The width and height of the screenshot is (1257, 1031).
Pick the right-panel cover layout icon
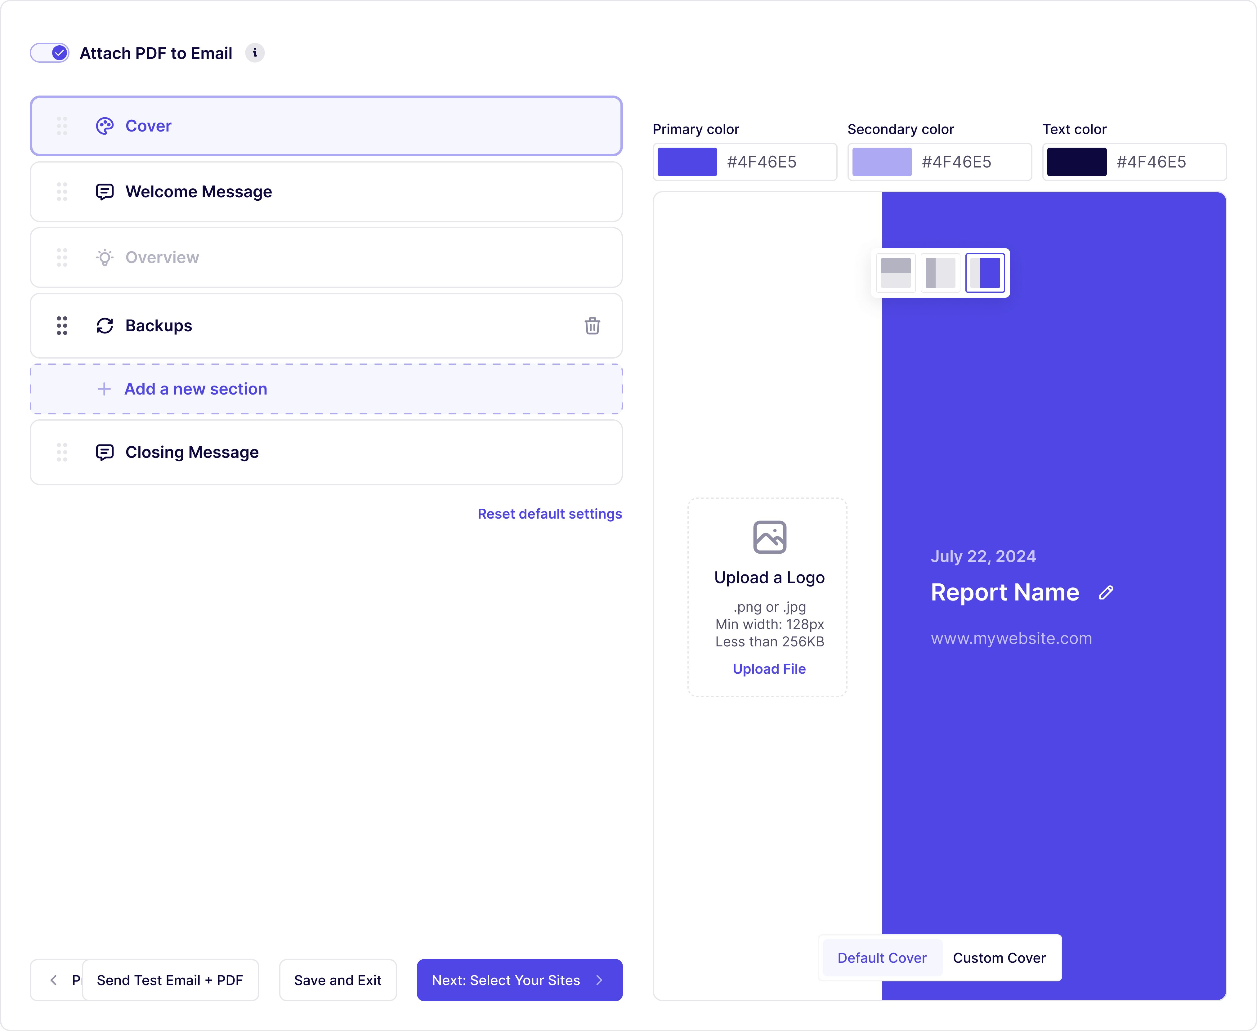pyautogui.click(x=985, y=273)
